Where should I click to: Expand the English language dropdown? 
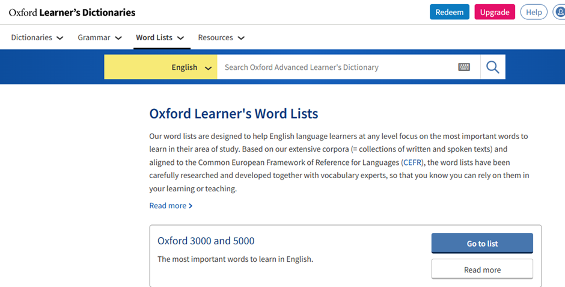pos(160,67)
